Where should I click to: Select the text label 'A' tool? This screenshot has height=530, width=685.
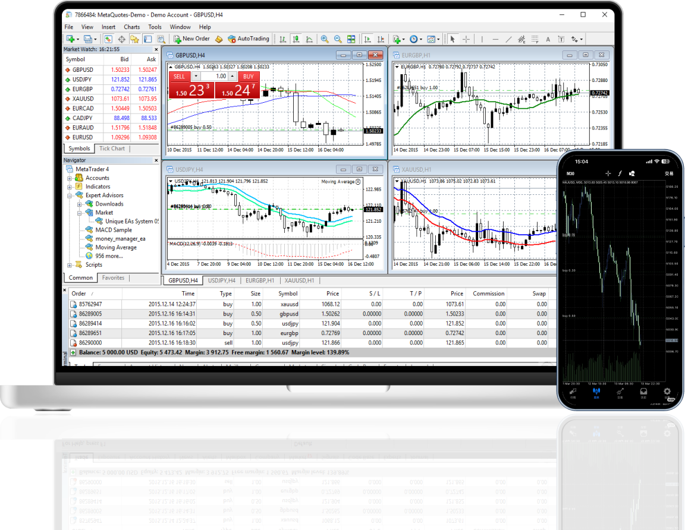pos(547,39)
